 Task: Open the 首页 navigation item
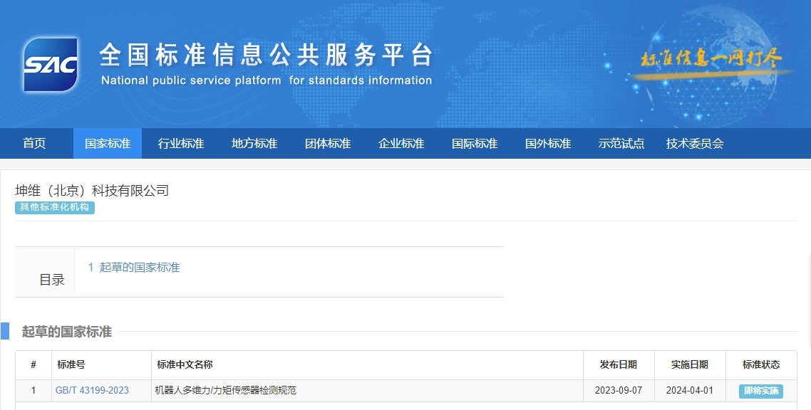[x=34, y=144]
